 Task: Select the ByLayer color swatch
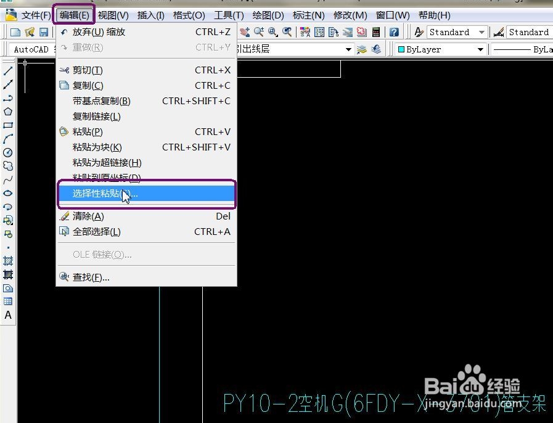pyautogui.click(x=402, y=49)
